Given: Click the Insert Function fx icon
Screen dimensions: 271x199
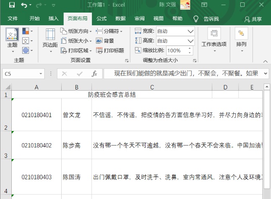Looking at the screenshot, I should coord(94,73).
